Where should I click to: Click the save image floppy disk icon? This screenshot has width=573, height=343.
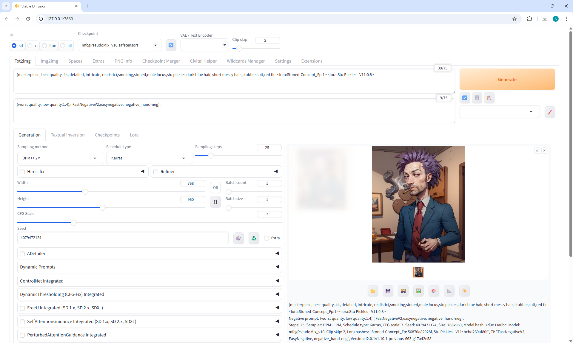click(x=388, y=291)
